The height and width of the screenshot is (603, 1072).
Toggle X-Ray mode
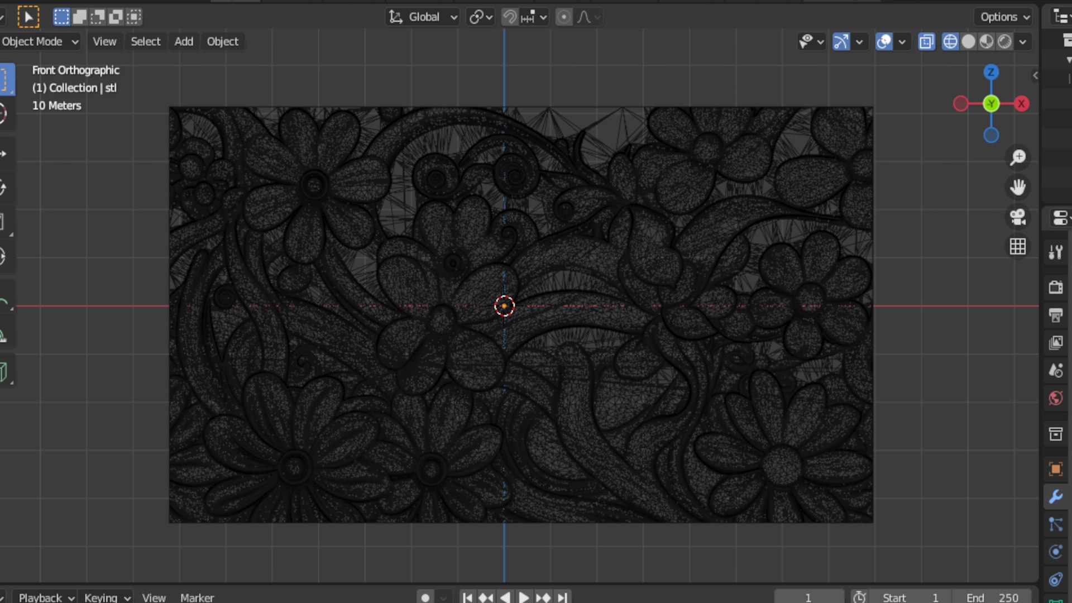pyautogui.click(x=926, y=42)
